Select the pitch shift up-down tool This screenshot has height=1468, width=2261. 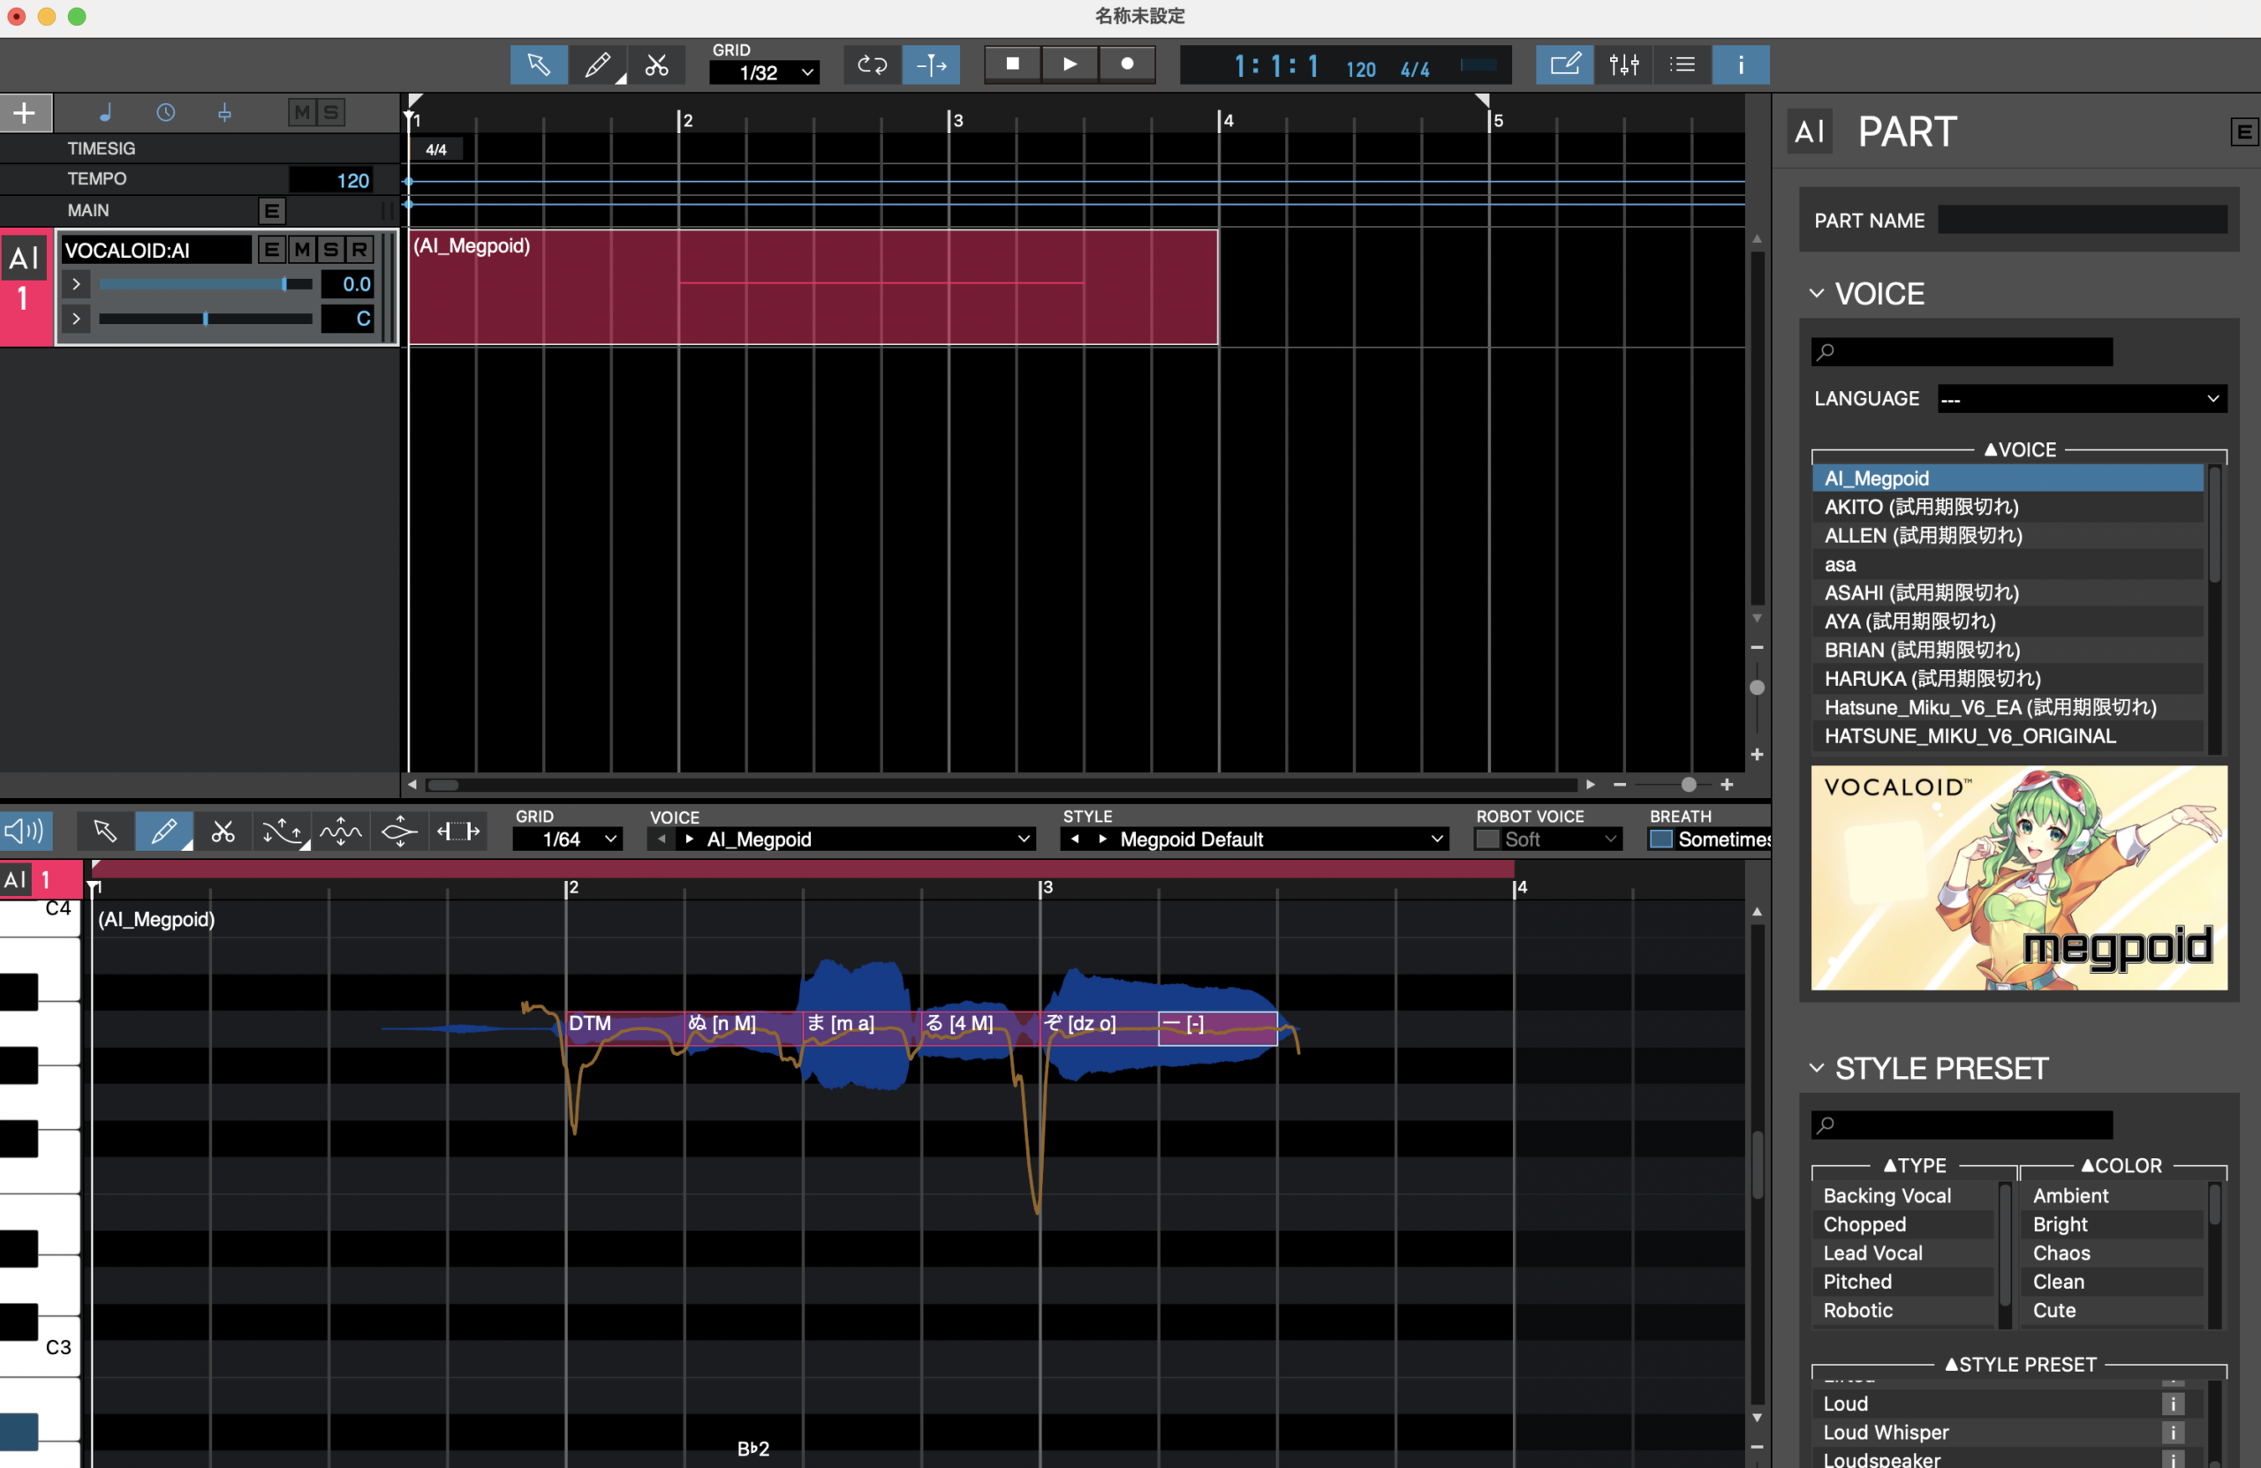(399, 832)
